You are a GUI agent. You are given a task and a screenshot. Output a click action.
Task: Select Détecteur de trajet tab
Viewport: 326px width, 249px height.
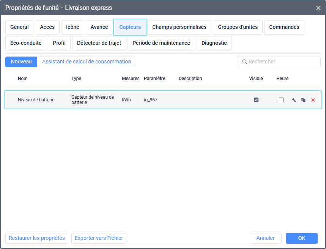pyautogui.click(x=99, y=43)
